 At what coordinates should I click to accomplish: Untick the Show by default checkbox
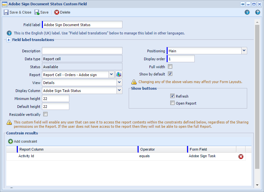coord(170,74)
